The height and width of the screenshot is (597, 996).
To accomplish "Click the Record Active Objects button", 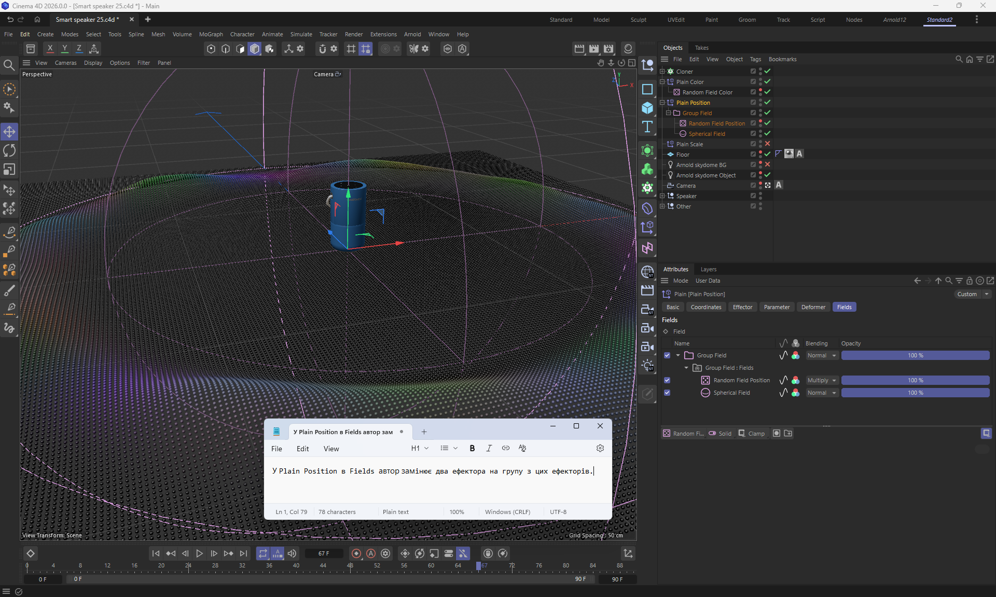I will coord(356,553).
